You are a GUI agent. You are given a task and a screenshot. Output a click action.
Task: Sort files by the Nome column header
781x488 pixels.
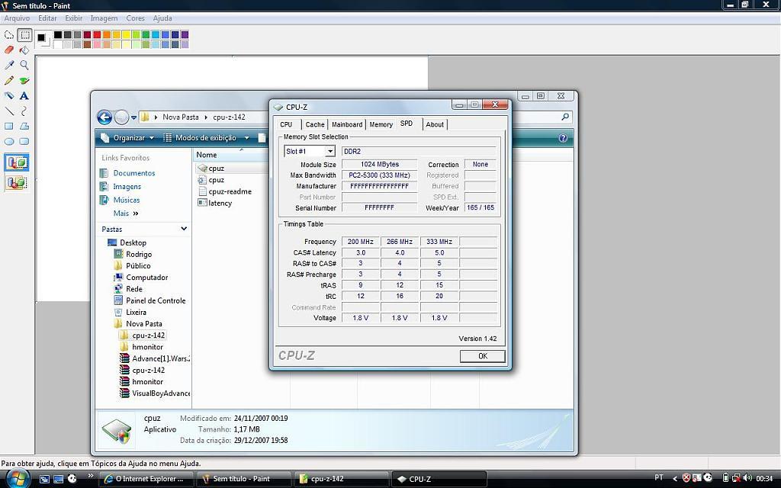pyautogui.click(x=229, y=155)
